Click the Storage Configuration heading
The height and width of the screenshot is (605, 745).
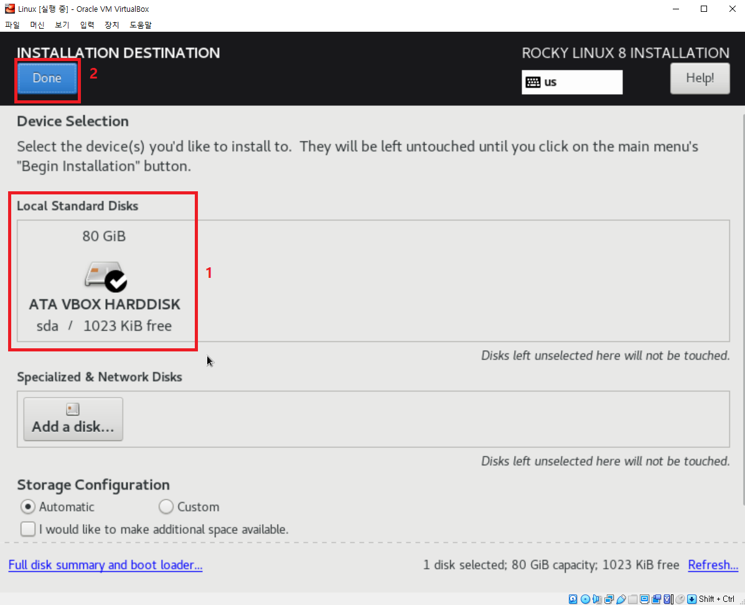coord(93,485)
